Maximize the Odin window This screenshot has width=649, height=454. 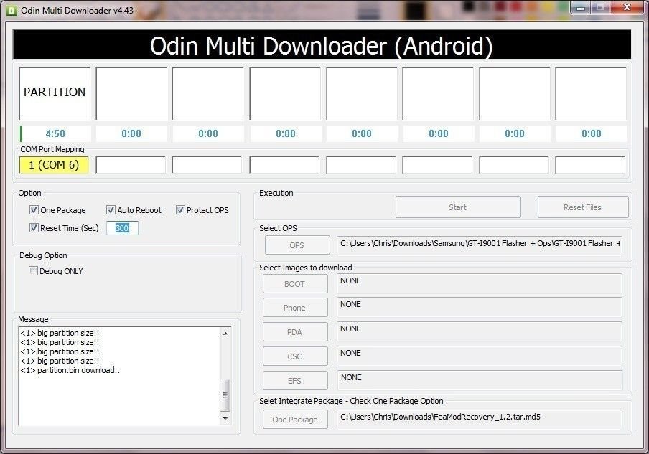tap(600, 7)
